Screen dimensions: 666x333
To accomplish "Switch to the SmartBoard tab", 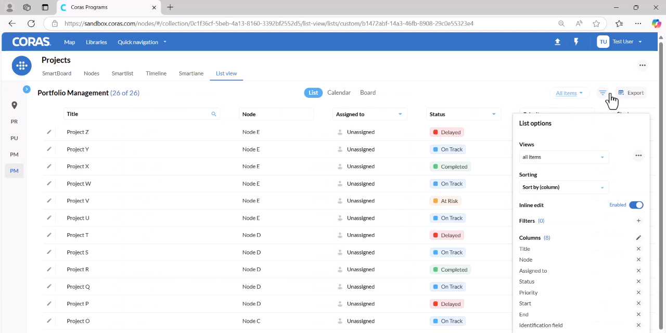I will tap(57, 73).
